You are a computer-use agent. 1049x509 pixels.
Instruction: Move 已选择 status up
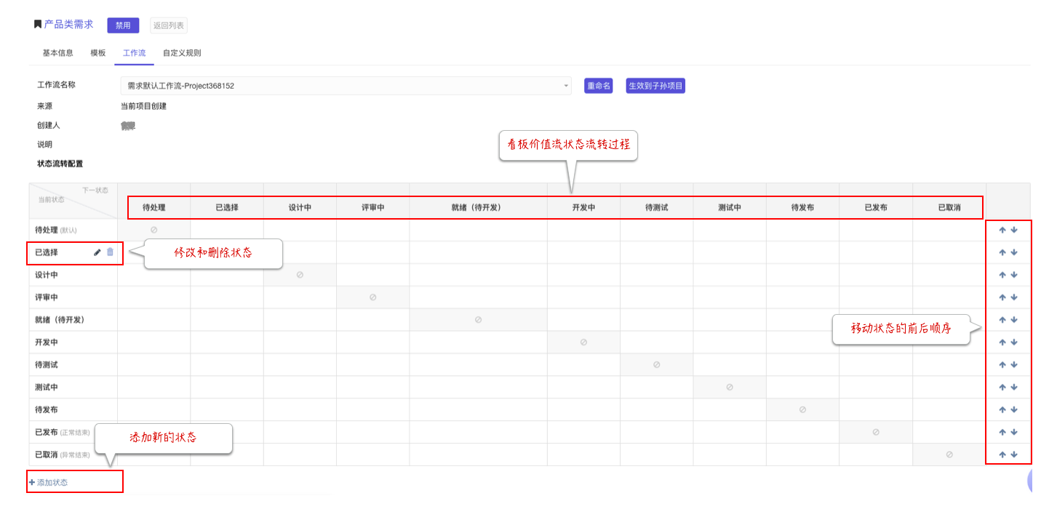point(1002,252)
